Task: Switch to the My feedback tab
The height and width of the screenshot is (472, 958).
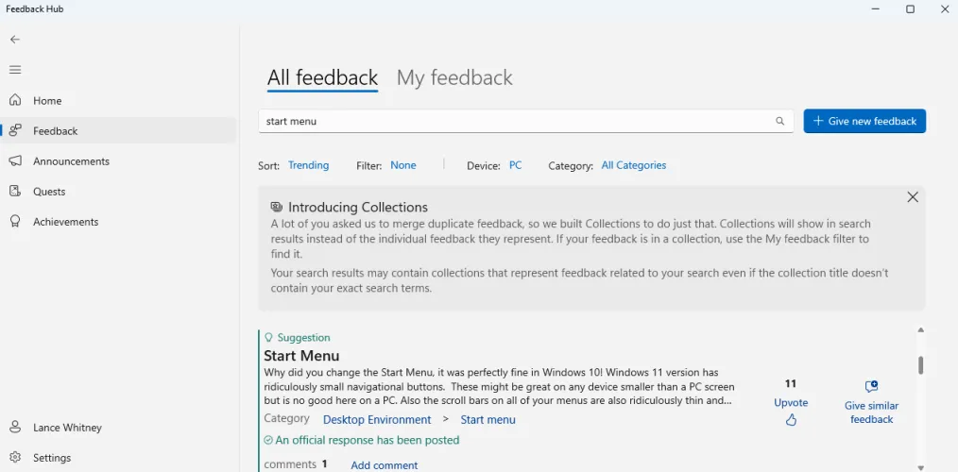Action: (454, 77)
